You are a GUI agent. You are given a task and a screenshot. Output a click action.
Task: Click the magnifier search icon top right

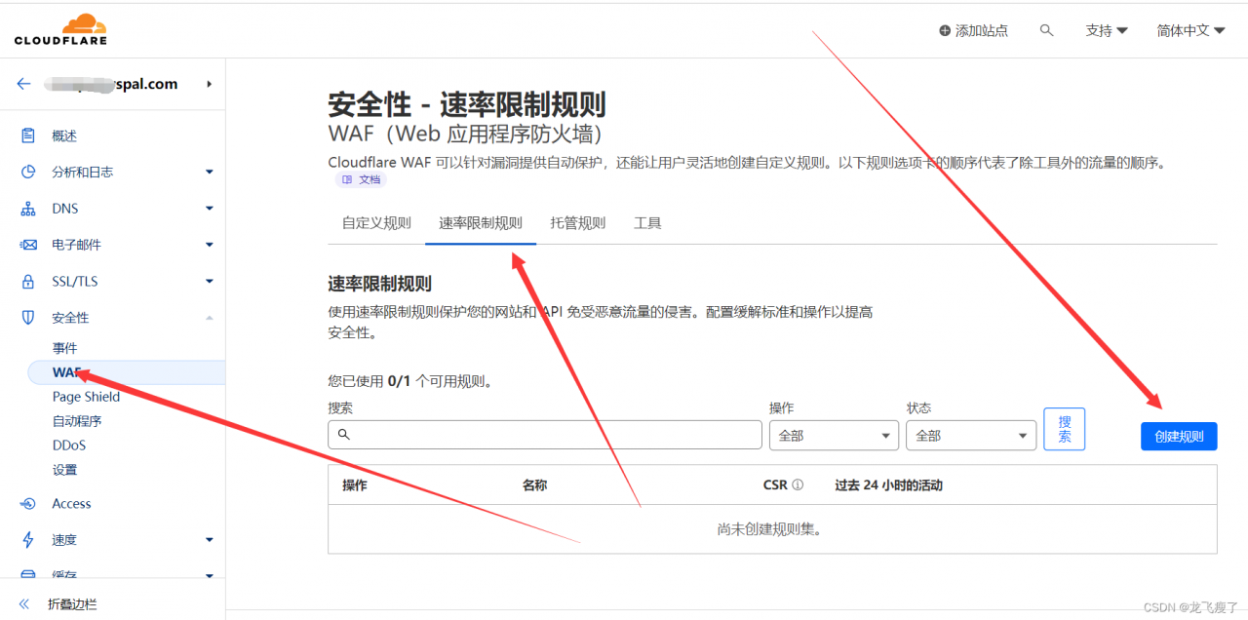click(x=1046, y=30)
